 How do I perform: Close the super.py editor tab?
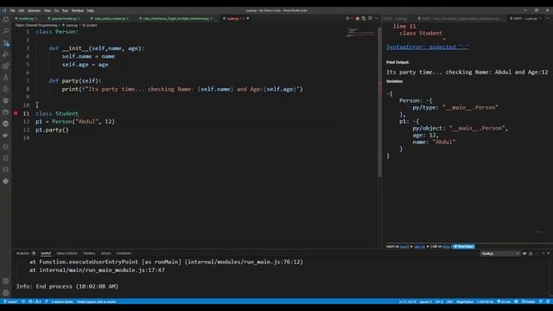(x=248, y=18)
